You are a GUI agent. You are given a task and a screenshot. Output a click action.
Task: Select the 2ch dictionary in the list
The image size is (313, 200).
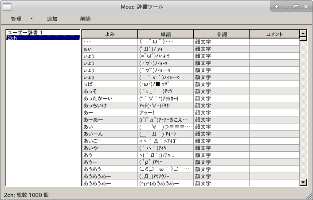click(x=43, y=38)
